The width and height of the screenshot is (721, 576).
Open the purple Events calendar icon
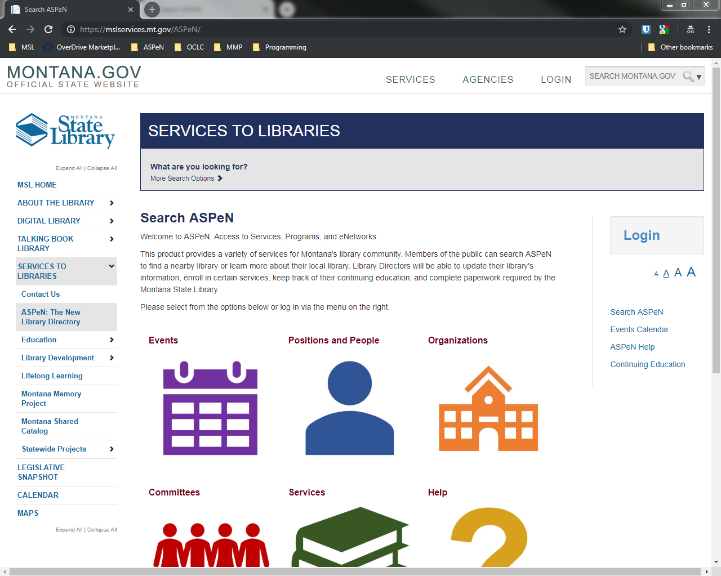tap(210, 408)
